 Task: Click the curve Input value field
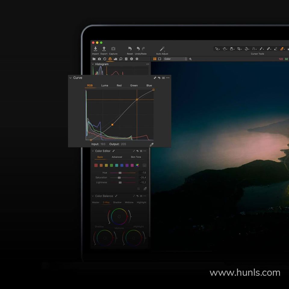pos(103,144)
